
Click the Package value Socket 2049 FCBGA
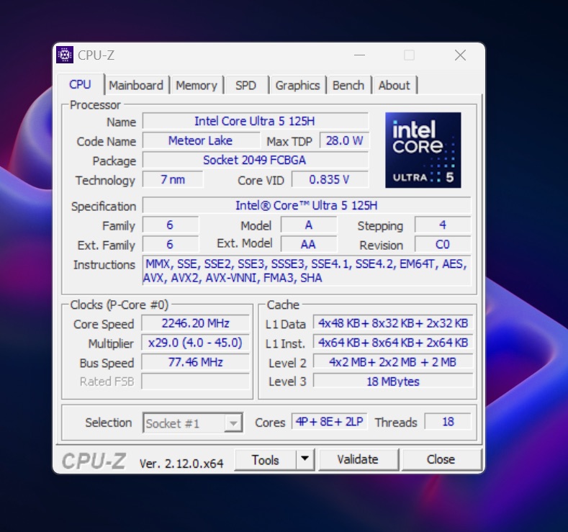(x=256, y=160)
